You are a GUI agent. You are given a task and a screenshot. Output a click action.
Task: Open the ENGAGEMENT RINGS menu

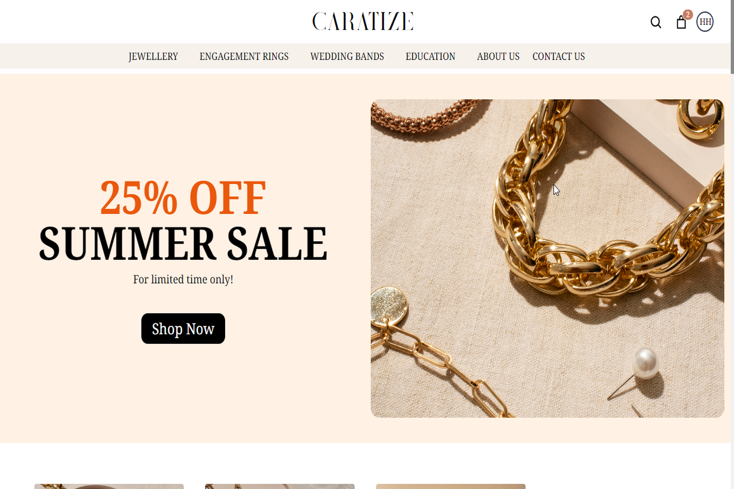point(244,56)
